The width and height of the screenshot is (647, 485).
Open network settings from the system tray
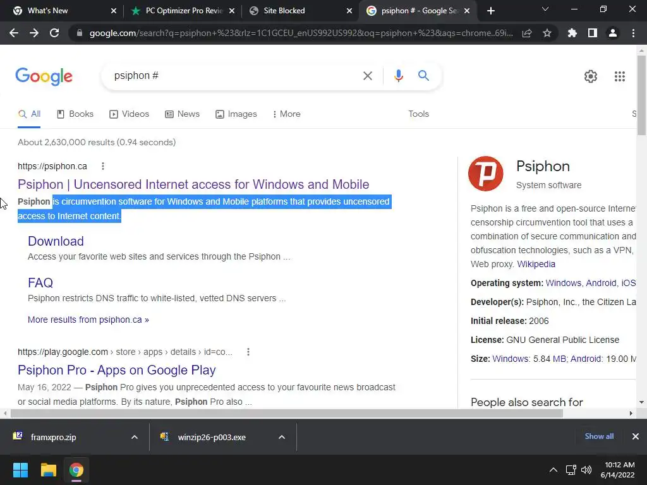tap(571, 470)
